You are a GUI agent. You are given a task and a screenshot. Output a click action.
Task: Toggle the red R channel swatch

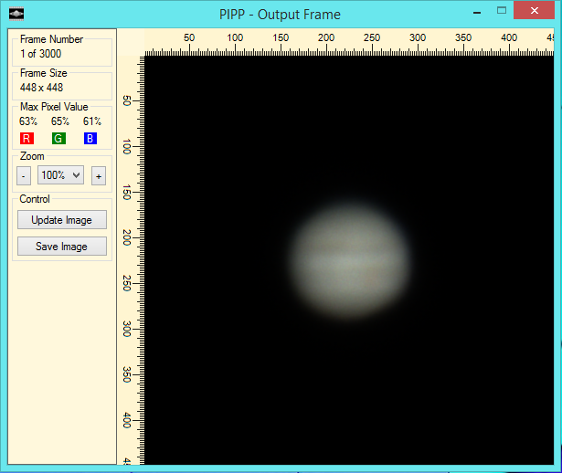27,138
